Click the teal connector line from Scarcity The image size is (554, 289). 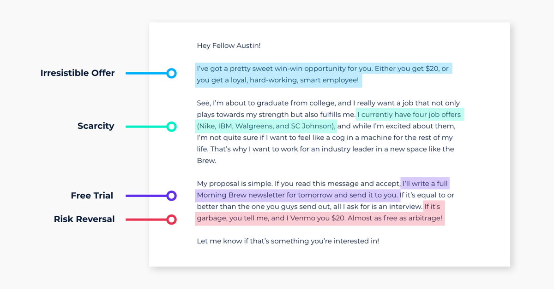tap(145, 127)
